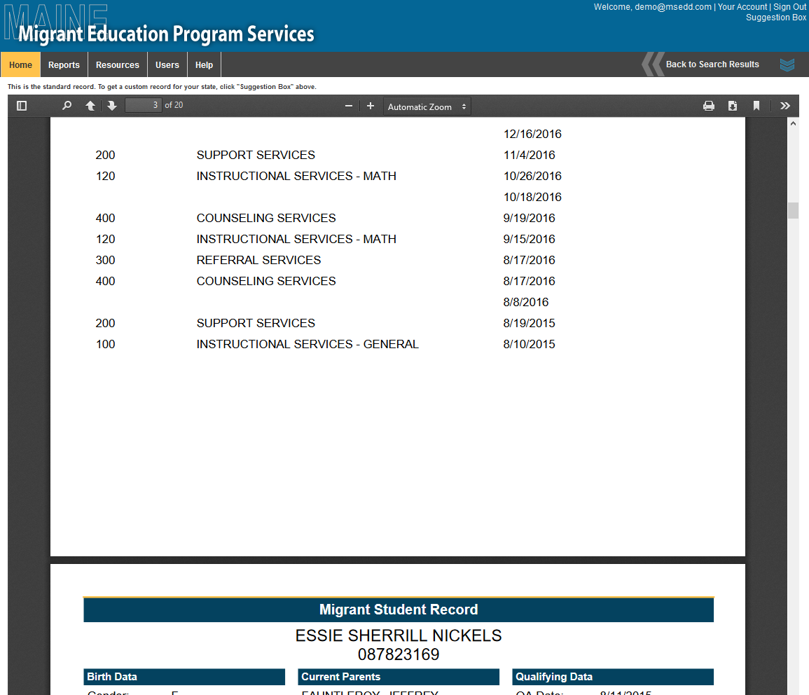
Task: Open the Automatic Zoom dropdown
Action: coord(427,106)
